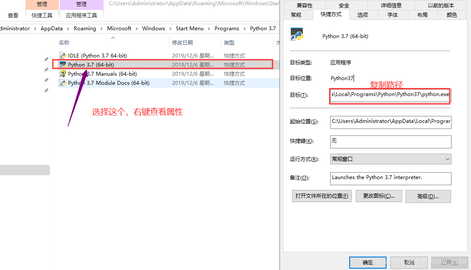The image size is (471, 270).
Task: Open the 快捷工具 ribbon tab
Action: pyautogui.click(x=42, y=15)
